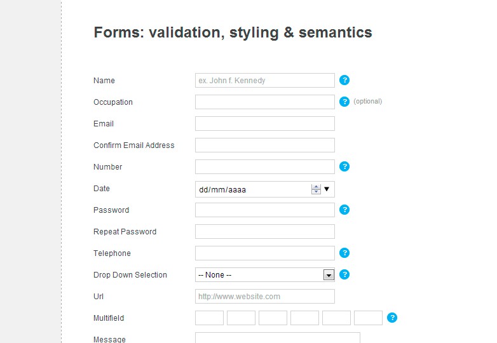497x343 pixels.
Task: Open the help icon beside Name field
Action: click(344, 80)
